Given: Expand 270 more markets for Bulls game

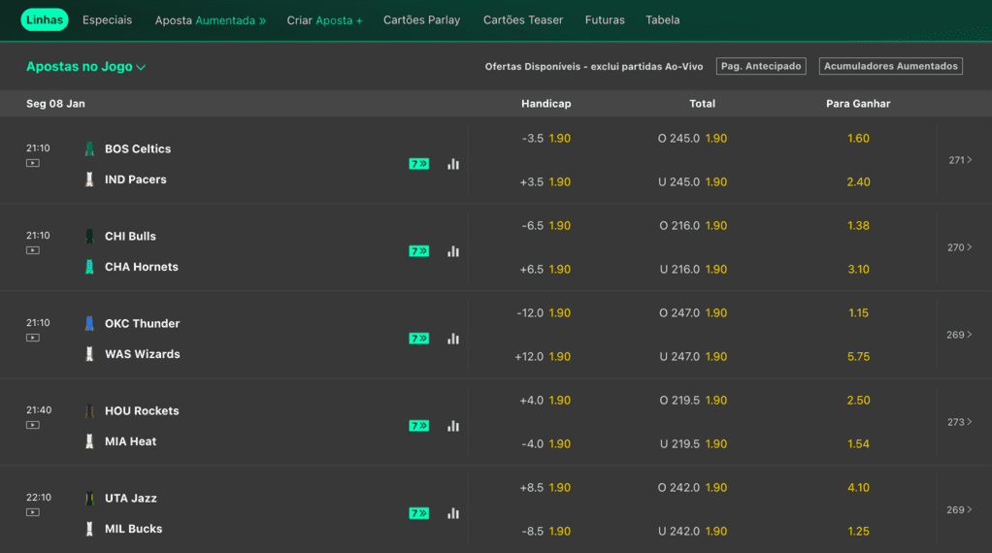Looking at the screenshot, I should pos(960,247).
